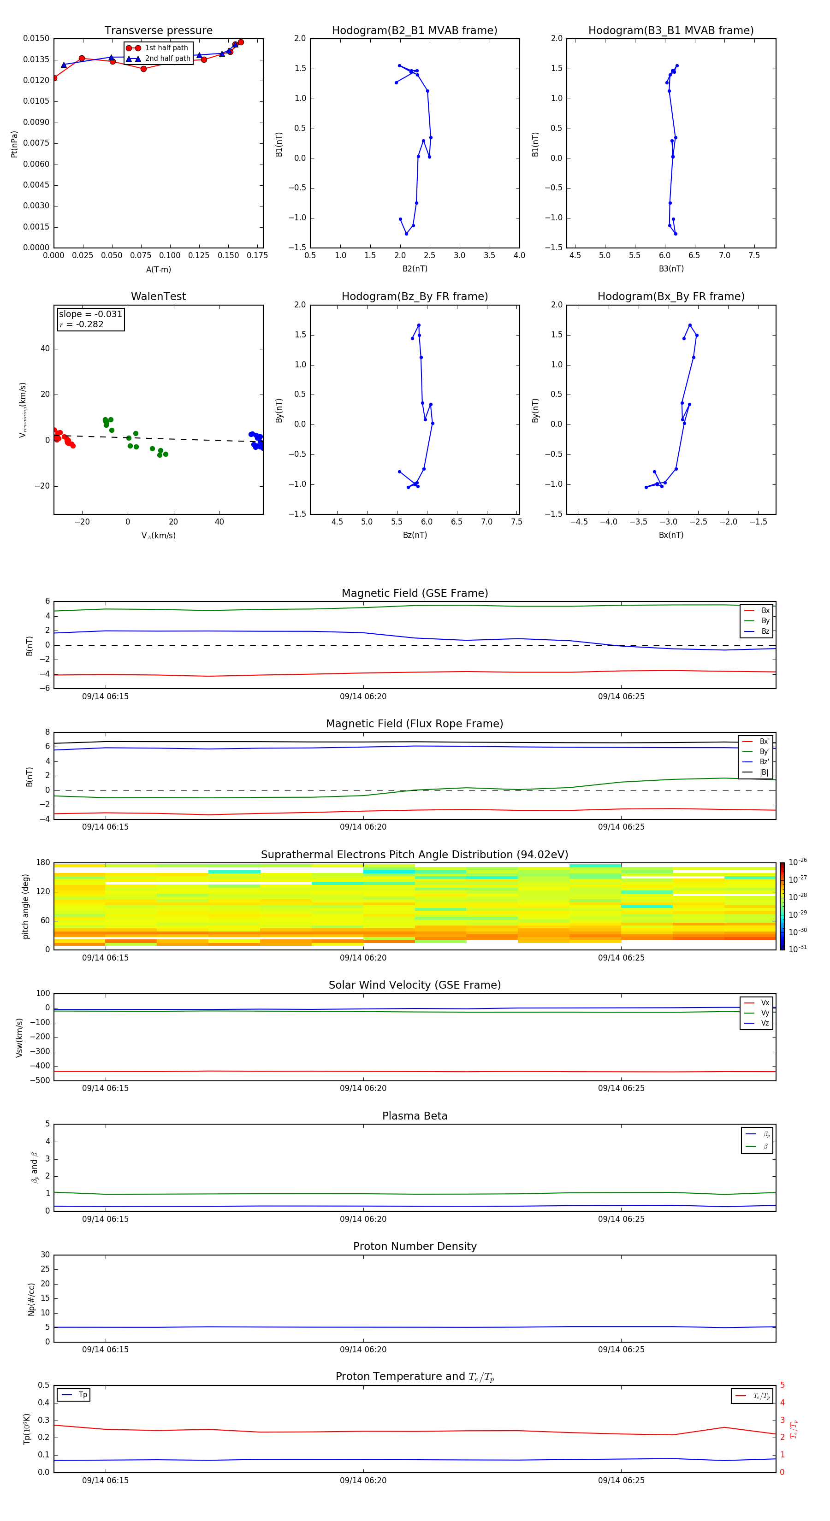830x1521 pixels.
Task: Click 'Solar Wind Velocity (GSE Frame)' title
Action: [x=415, y=985]
